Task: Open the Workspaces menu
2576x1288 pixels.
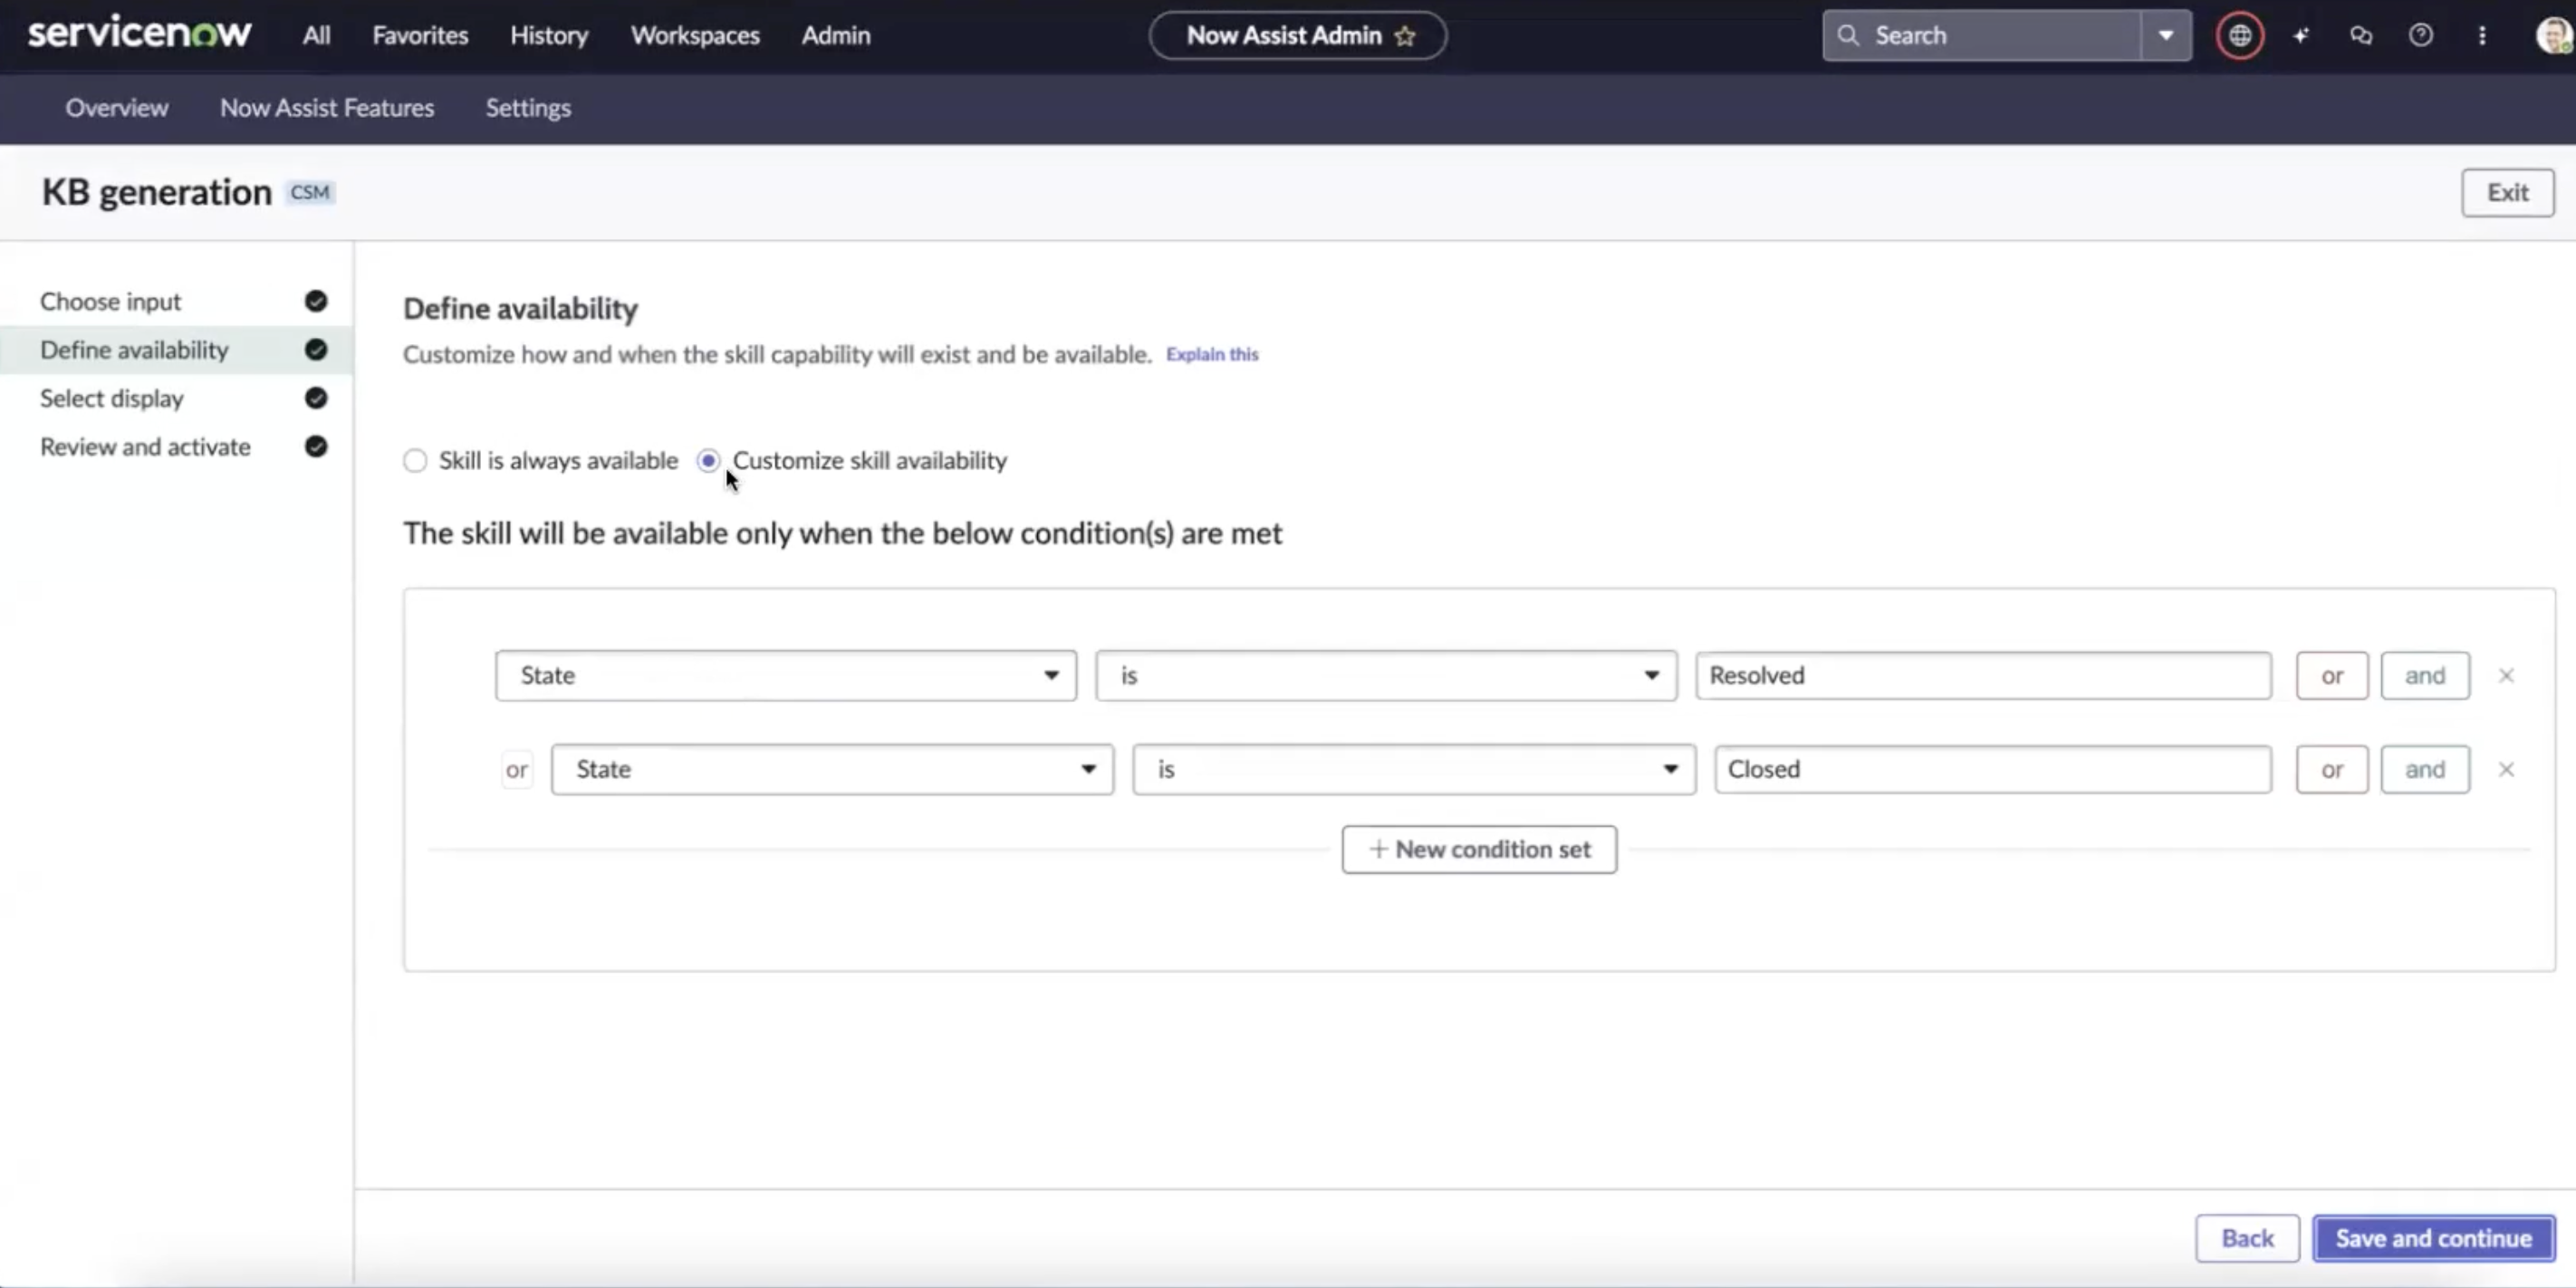Action: pos(695,35)
